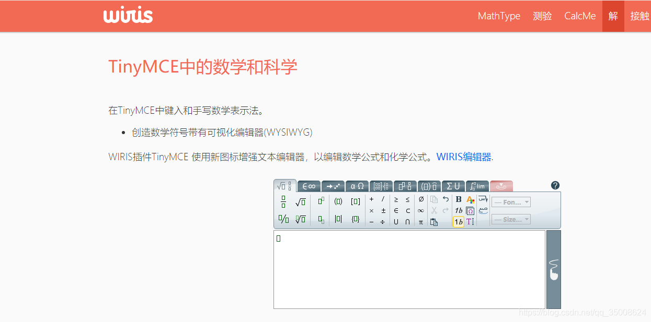This screenshot has width=651, height=322.
Task: Switch to the Σ∪ big operators tab
Action: (453, 186)
